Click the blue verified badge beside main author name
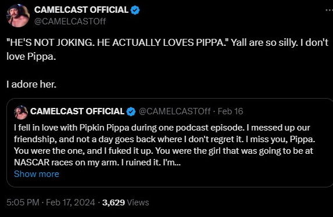The image size is (333, 217). click(135, 10)
